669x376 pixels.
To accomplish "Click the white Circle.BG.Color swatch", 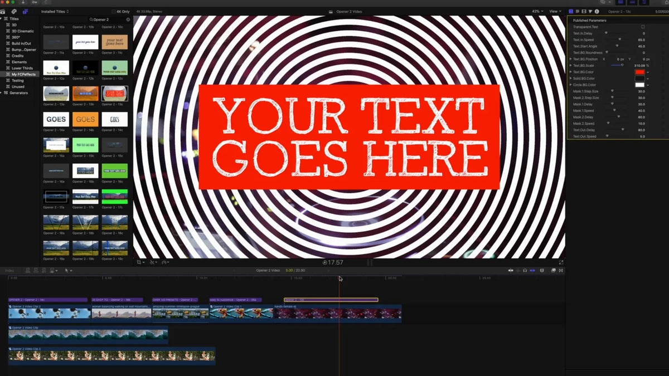I will point(640,85).
